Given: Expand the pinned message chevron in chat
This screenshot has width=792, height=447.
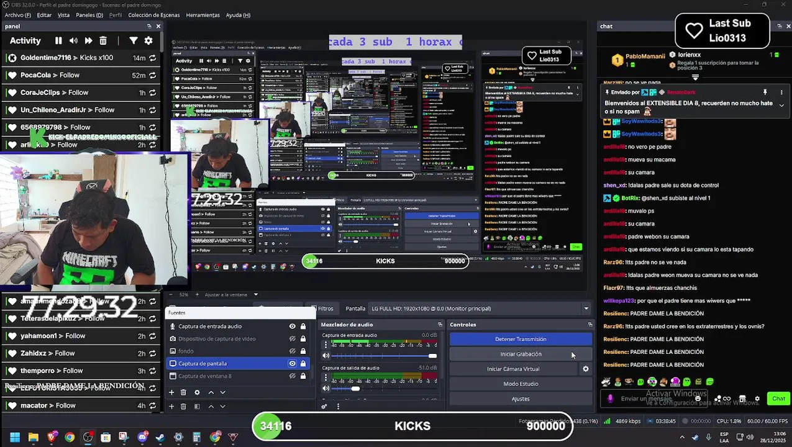Looking at the screenshot, I should coord(781,105).
